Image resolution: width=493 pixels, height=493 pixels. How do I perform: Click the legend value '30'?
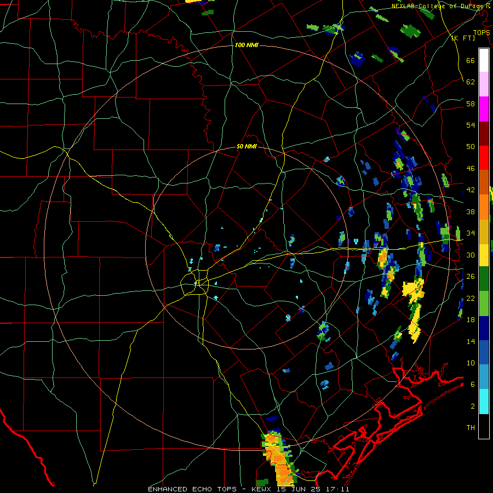(471, 255)
